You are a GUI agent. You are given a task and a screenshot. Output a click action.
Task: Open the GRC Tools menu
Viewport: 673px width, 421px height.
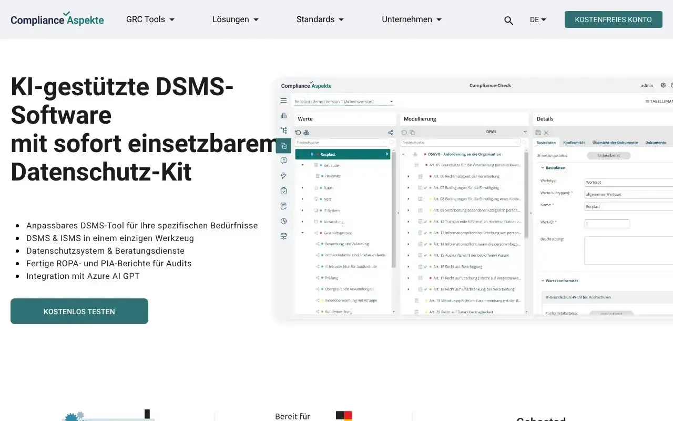pyautogui.click(x=145, y=19)
